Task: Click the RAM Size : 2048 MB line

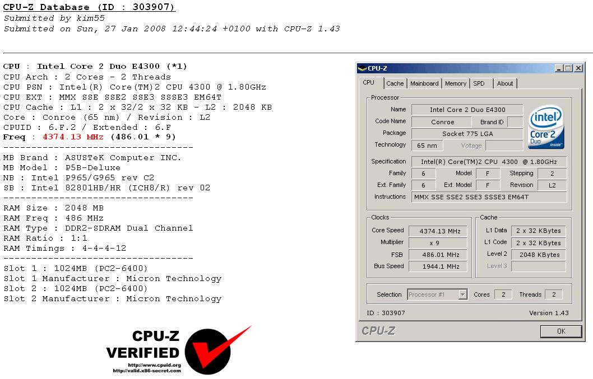Action: 53,208
